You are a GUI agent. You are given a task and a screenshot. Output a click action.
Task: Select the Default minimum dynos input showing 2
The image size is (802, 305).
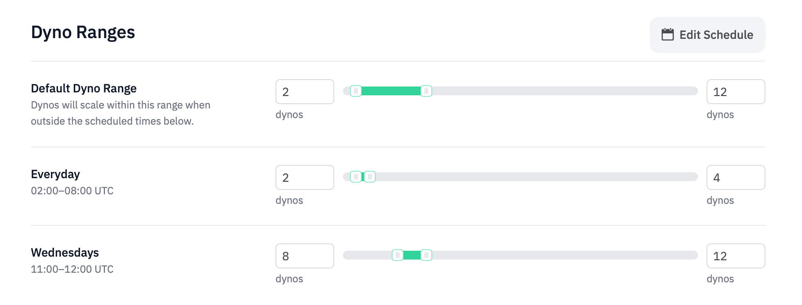[305, 92]
